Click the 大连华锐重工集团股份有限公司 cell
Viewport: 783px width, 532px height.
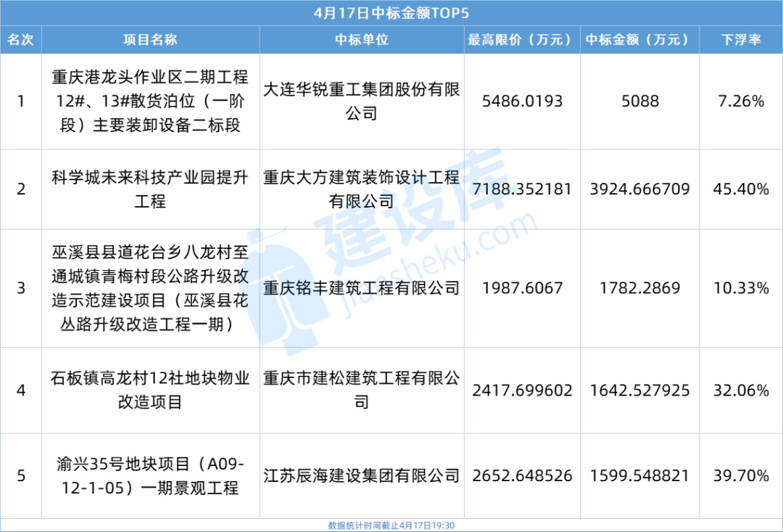point(361,102)
